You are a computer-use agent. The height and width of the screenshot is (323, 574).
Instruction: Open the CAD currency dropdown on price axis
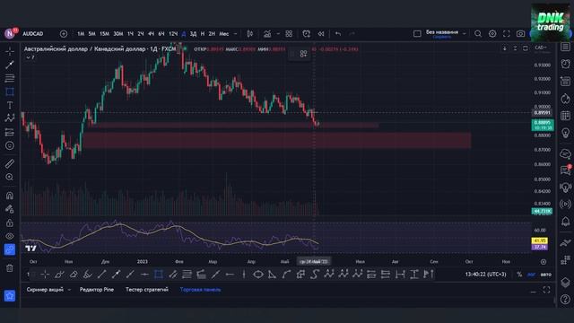pos(541,48)
